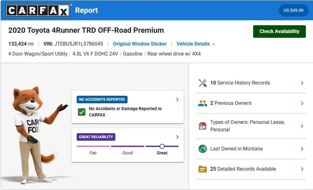Collapse Vehicle Details with the caret
This screenshot has width=313, height=190.
[214, 44]
